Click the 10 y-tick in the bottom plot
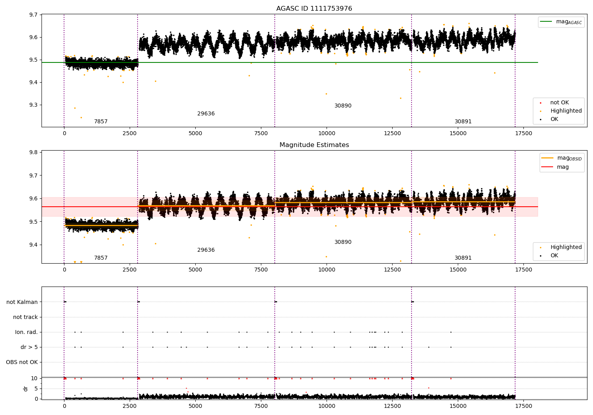Viewport: 593px width, 415px height. (34, 379)
